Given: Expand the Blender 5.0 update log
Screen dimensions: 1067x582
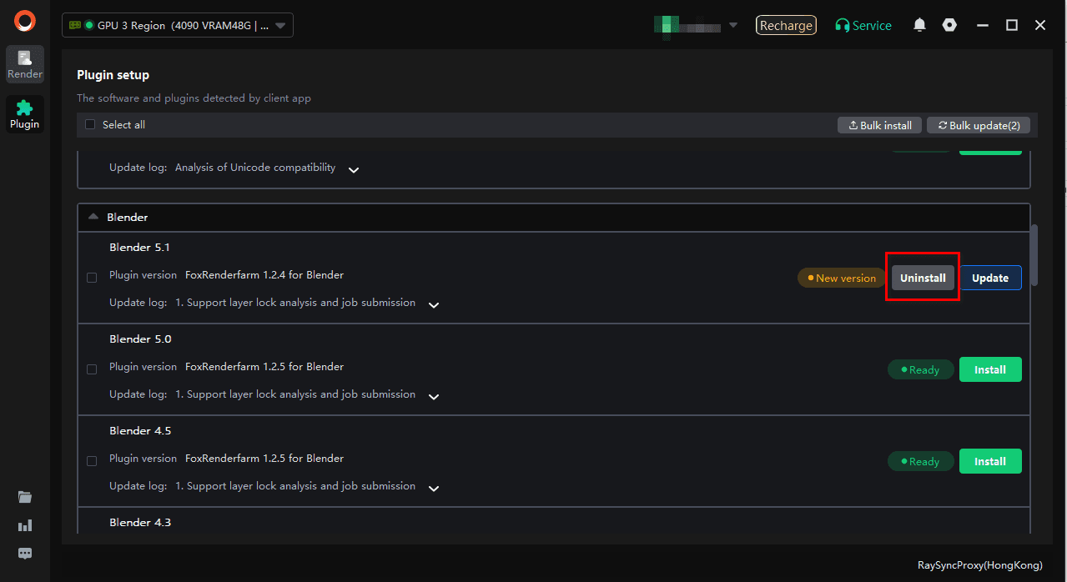Looking at the screenshot, I should (434, 396).
